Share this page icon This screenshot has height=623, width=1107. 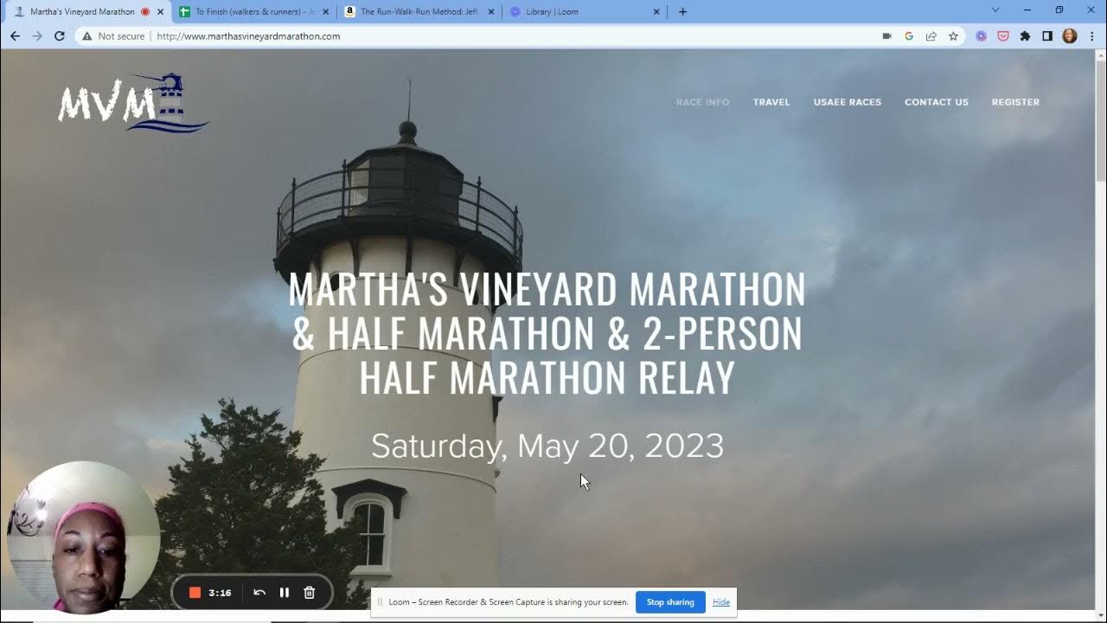point(931,36)
